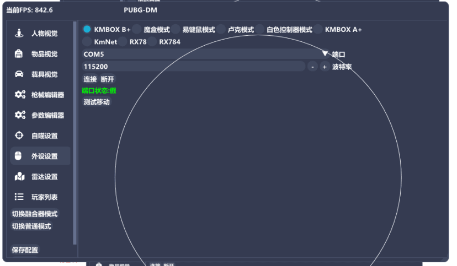Screen dimensions: 457x266
Task: Switch to 载具视觉 section
Action: pyautogui.click(x=40, y=74)
